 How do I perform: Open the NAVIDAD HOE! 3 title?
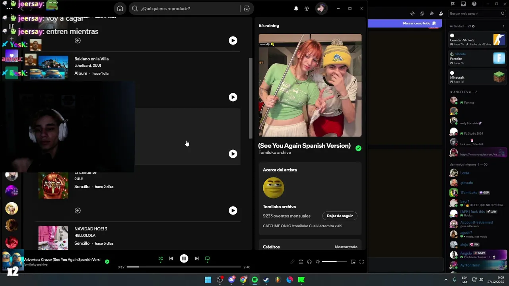[91, 229]
